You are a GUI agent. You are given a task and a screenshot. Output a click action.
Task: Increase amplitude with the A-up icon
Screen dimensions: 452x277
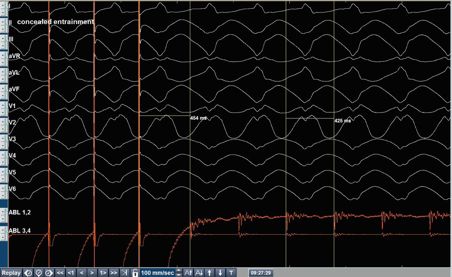point(188,273)
